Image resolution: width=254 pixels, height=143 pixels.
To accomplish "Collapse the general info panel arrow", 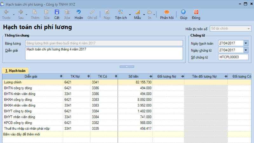I will point(127,67).
